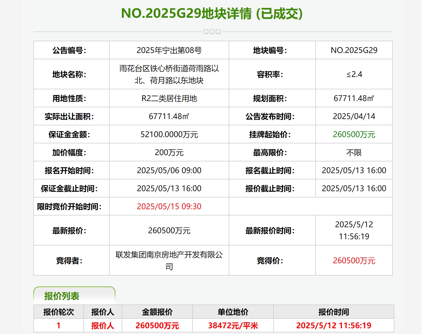The image size is (422, 334).
Task: Click unit price 38472元/平米 in bid list
Action: 233,326
